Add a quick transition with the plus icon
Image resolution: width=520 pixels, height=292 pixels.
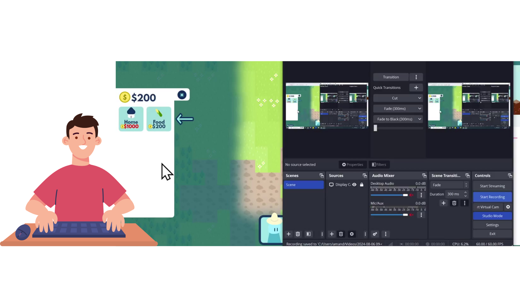[416, 88]
